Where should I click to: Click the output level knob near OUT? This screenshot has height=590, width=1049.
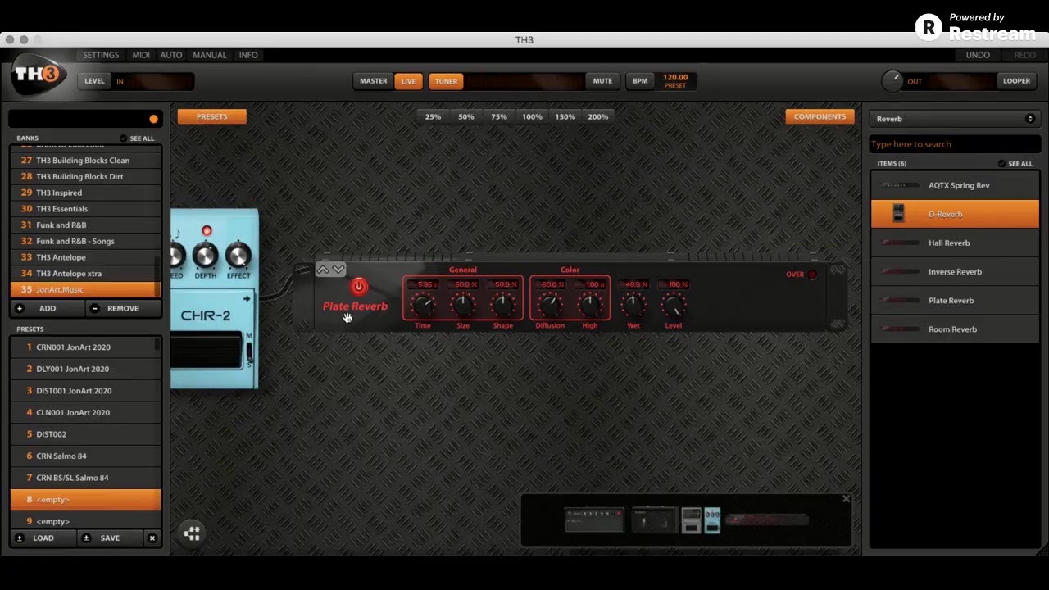click(892, 81)
